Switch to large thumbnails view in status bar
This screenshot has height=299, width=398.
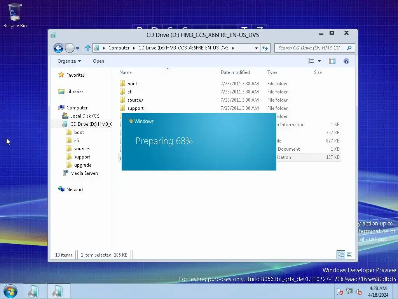tap(349, 255)
